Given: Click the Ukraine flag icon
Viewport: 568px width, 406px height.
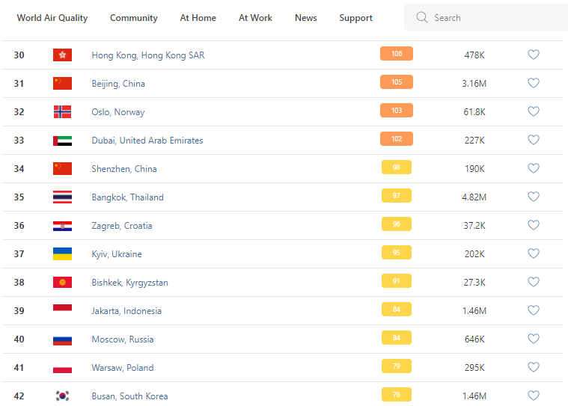Looking at the screenshot, I should point(62,253).
